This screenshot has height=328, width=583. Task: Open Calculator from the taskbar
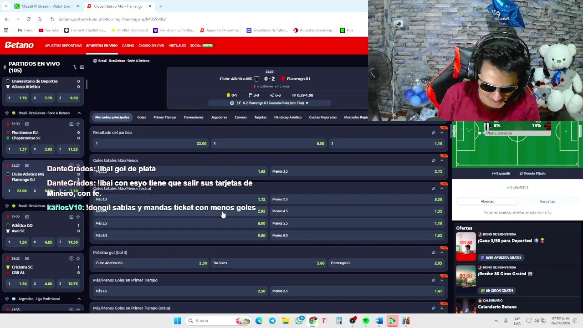click(339, 321)
